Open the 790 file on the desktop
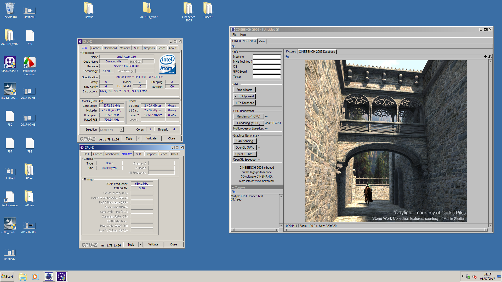This screenshot has width=502, height=282. [x=30, y=37]
